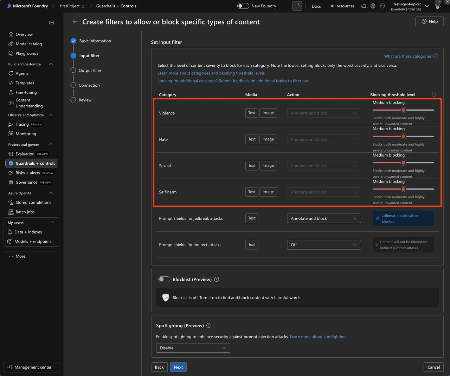Toggle the Image media button for Self-harm

268,192
